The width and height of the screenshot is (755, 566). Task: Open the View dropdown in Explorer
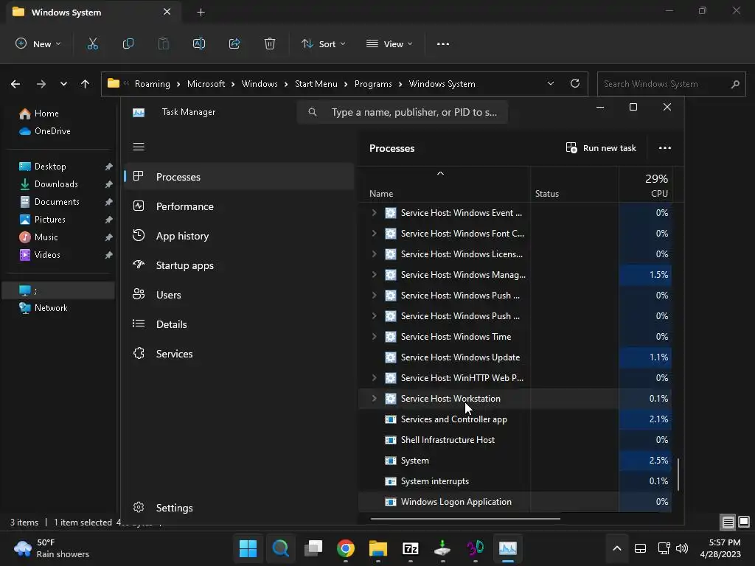click(389, 43)
